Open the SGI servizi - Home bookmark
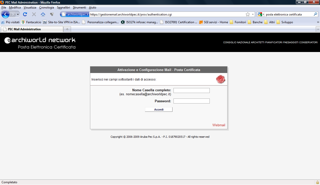Viewport: 320px width, 185px height. 213,22
